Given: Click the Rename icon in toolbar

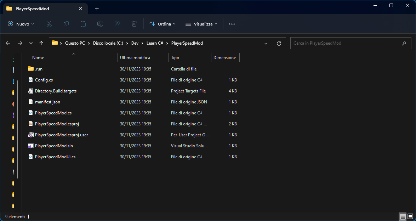Looking at the screenshot, I should 100,24.
